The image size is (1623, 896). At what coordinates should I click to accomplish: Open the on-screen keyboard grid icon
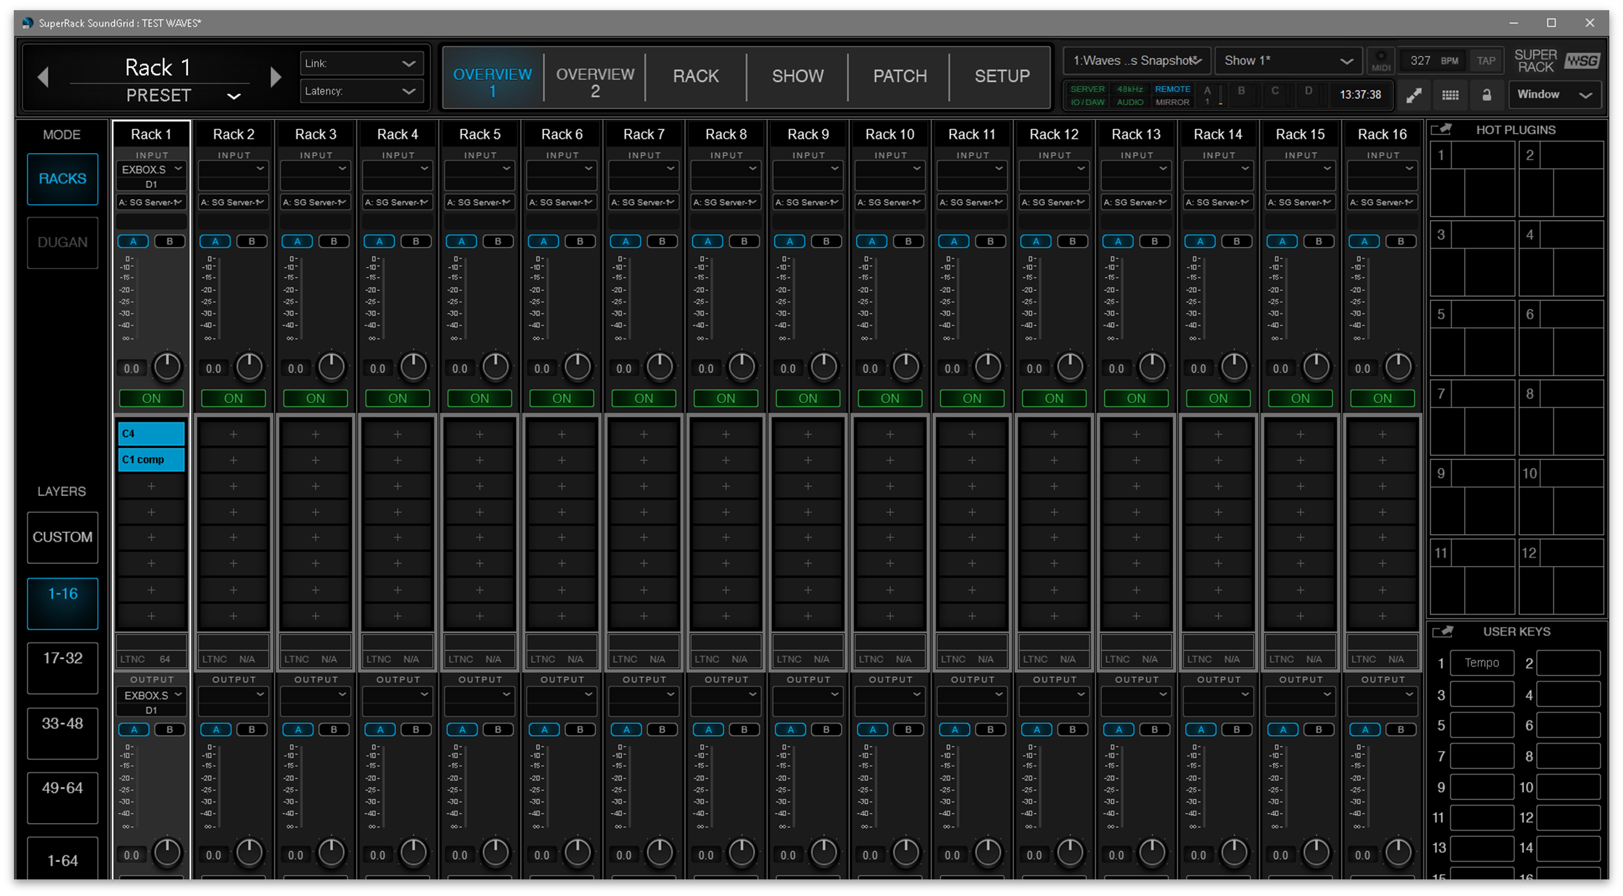coord(1450,95)
